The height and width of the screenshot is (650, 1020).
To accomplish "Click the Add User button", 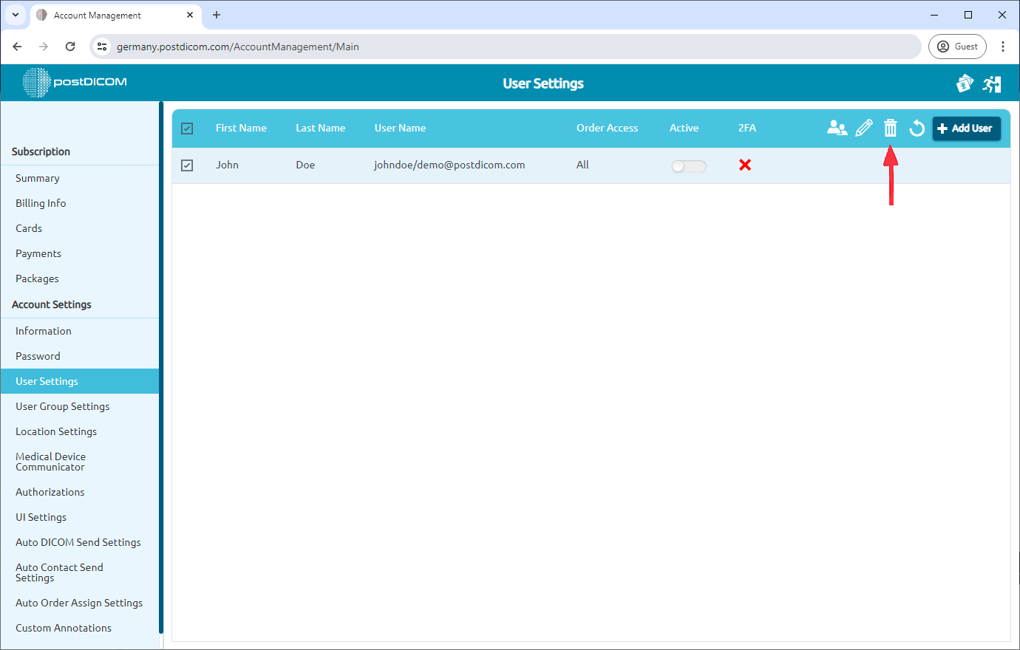I will 966,128.
